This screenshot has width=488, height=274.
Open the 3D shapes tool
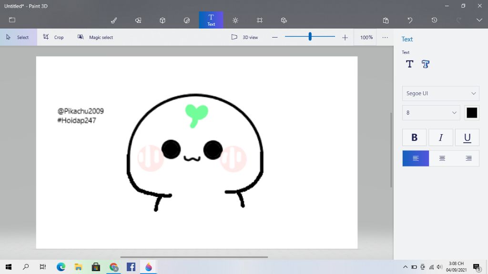pyautogui.click(x=163, y=20)
